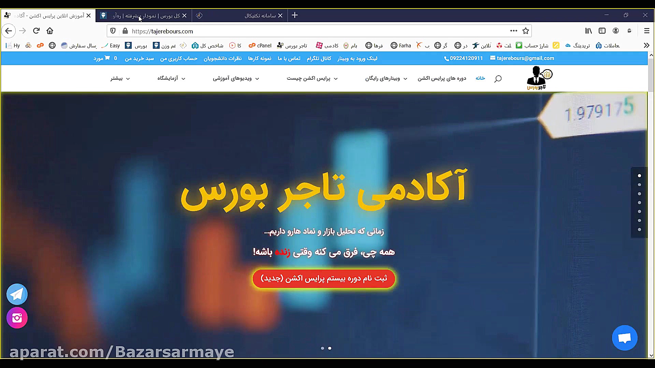Open the cPanel bookmark

click(260, 45)
